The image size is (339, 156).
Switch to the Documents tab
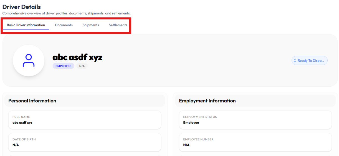click(64, 25)
